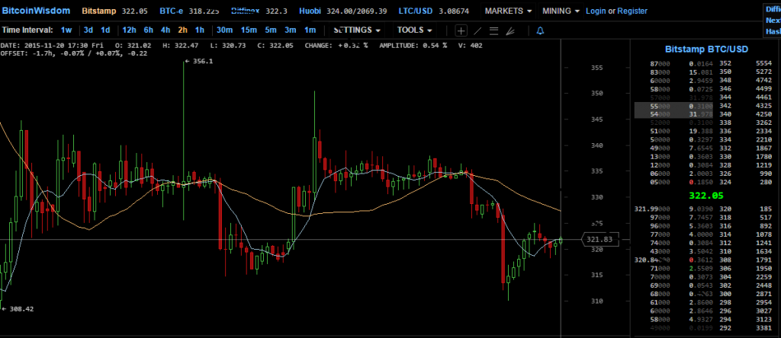Set time interval to 6h
The height and width of the screenshot is (338, 781).
tap(149, 30)
